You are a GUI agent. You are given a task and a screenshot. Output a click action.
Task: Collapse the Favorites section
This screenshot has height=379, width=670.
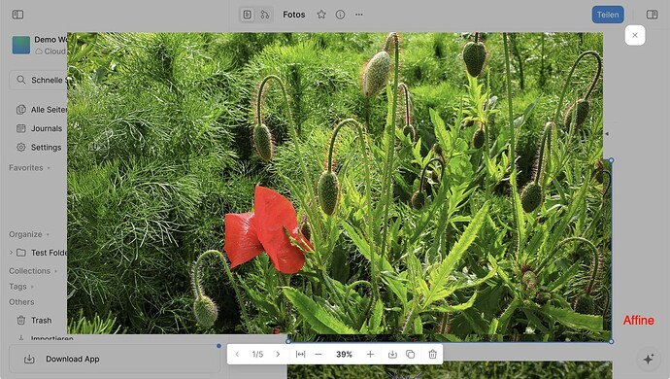pos(29,168)
